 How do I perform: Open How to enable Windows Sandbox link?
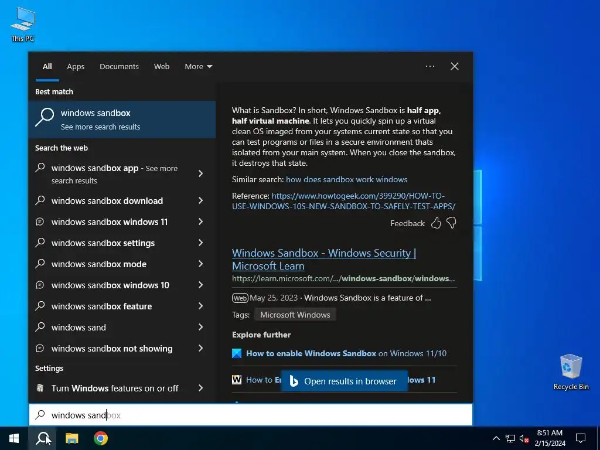346,353
